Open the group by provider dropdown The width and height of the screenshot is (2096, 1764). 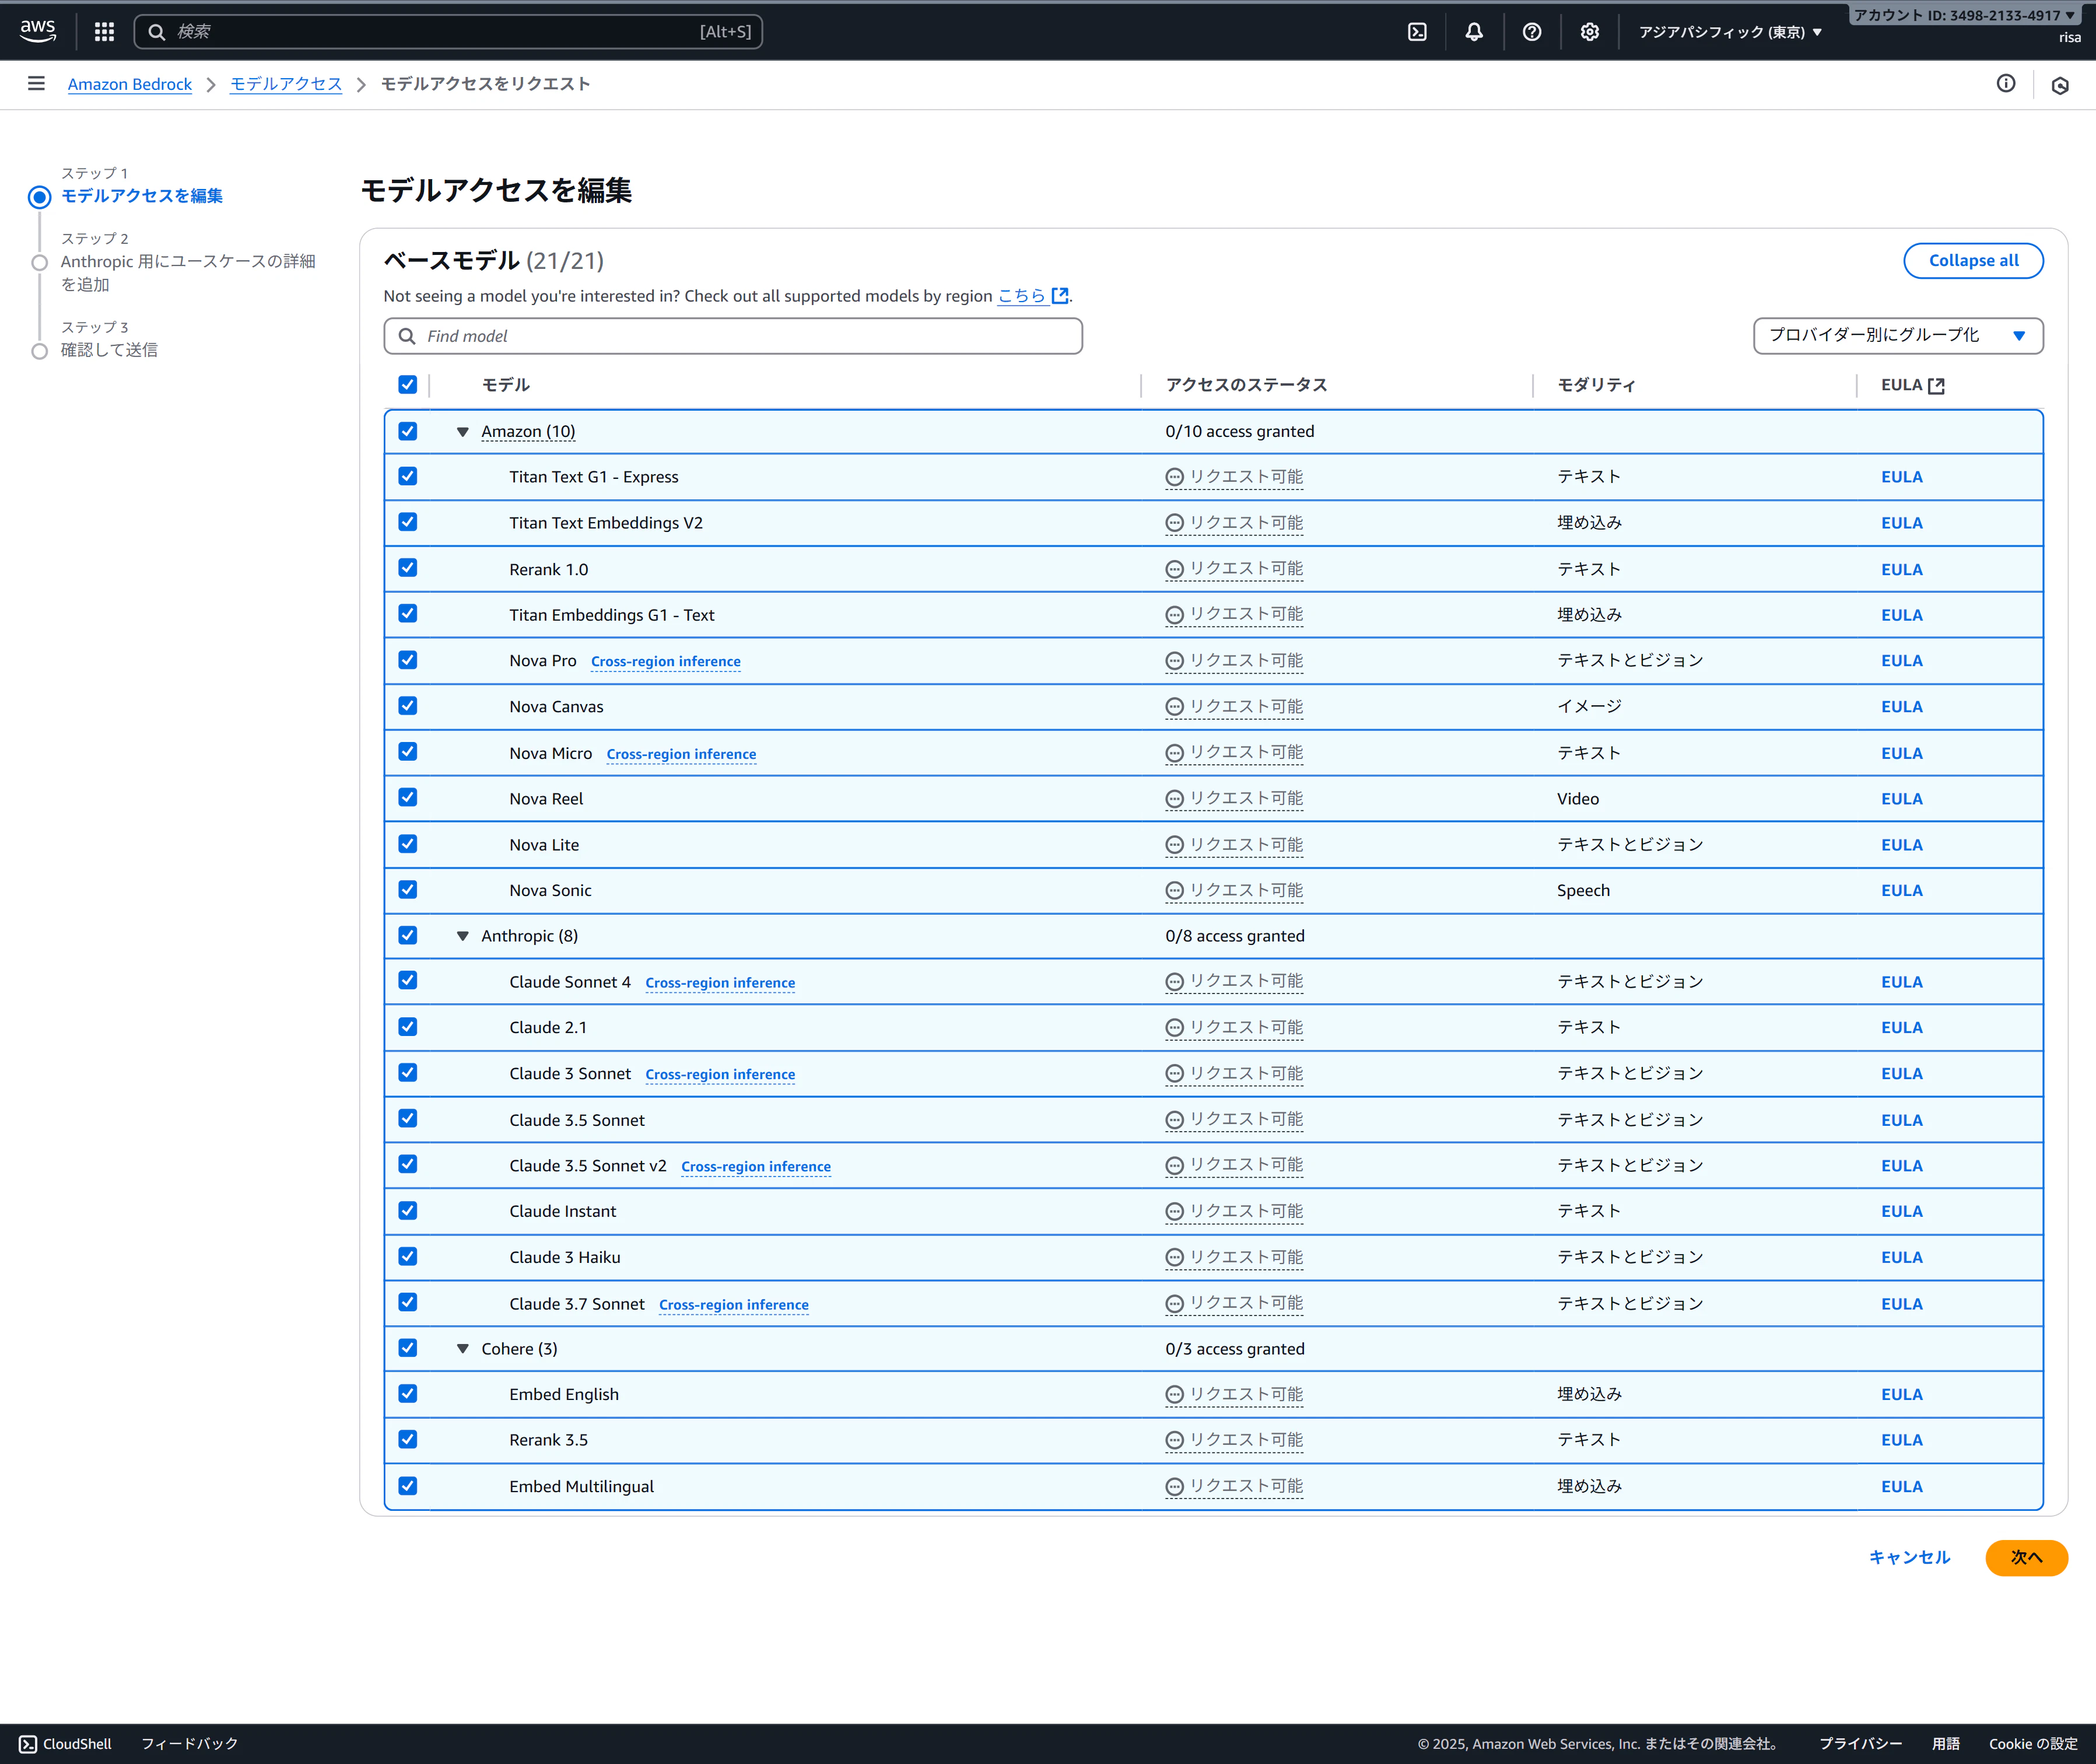click(1898, 336)
